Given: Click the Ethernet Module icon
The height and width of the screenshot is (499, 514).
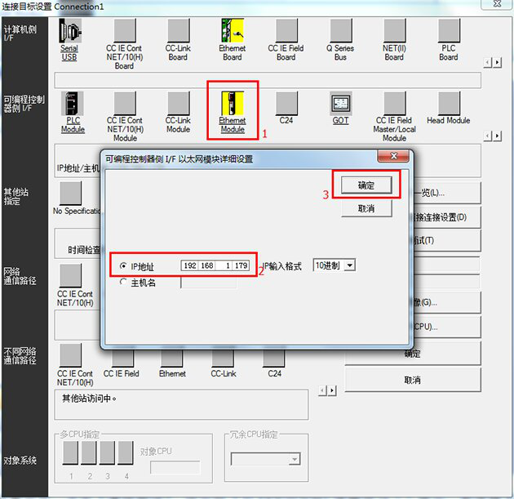Looking at the screenshot, I should click(233, 103).
